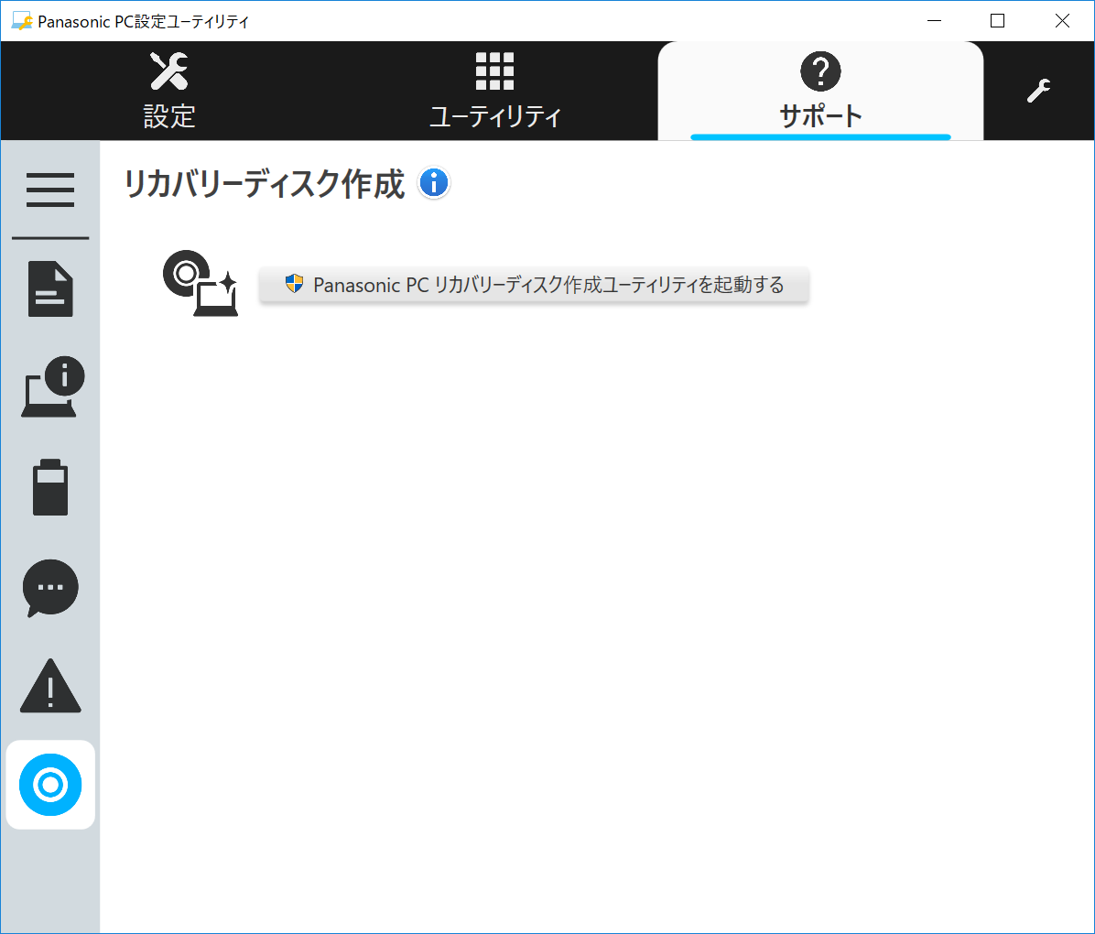Image resolution: width=1095 pixels, height=934 pixels.
Task: Open the PC information sidebar icon
Action: pyautogui.click(x=52, y=387)
